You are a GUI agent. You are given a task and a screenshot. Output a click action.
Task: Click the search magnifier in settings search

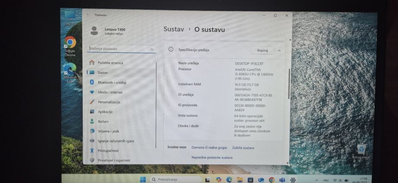pos(152,50)
